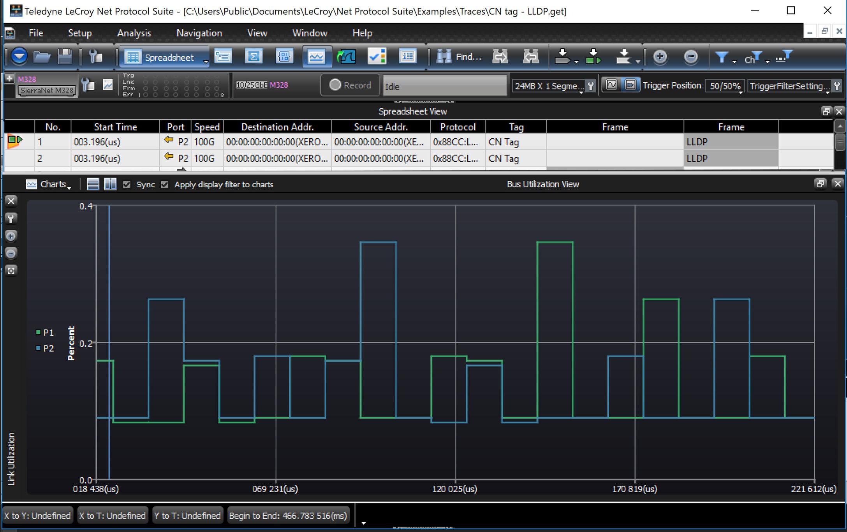Click Find Next binoculars icon
The height and width of the screenshot is (532, 847).
pyautogui.click(x=500, y=57)
